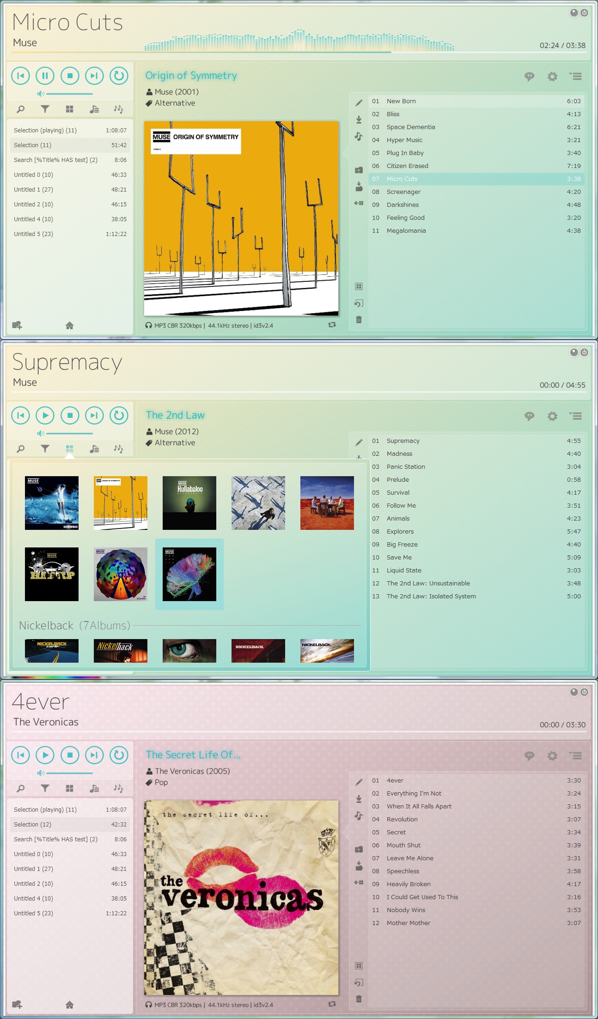Toggle repeat circle button in Supremacy window
This screenshot has width=598, height=1019.
tap(119, 415)
